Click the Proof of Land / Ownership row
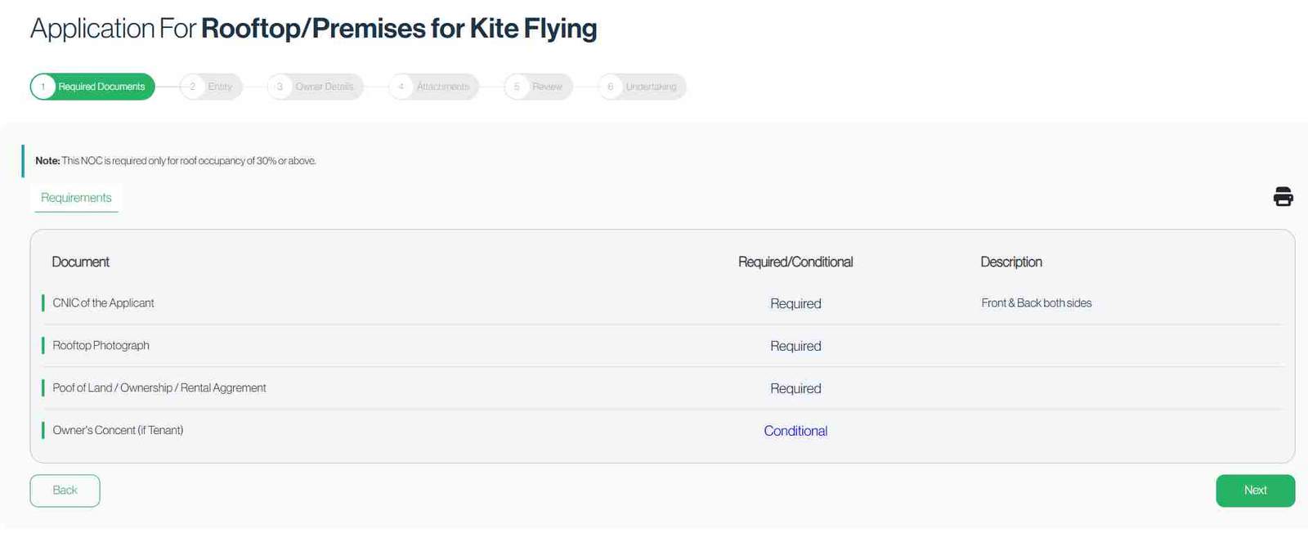Screen dimensions: 1308x533 click(x=159, y=387)
